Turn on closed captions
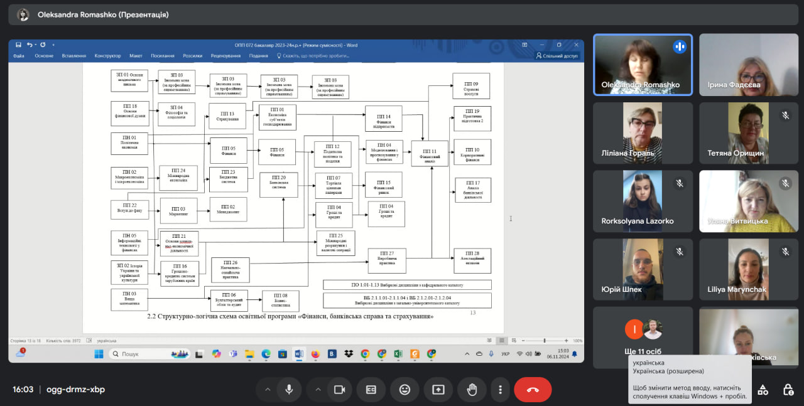This screenshot has width=804, height=406. pos(371,390)
